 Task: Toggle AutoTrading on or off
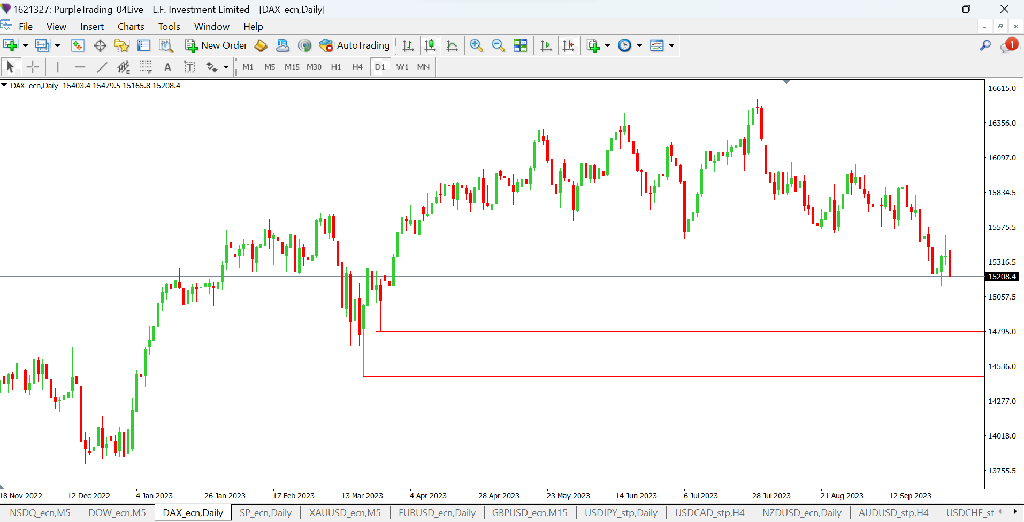click(355, 45)
